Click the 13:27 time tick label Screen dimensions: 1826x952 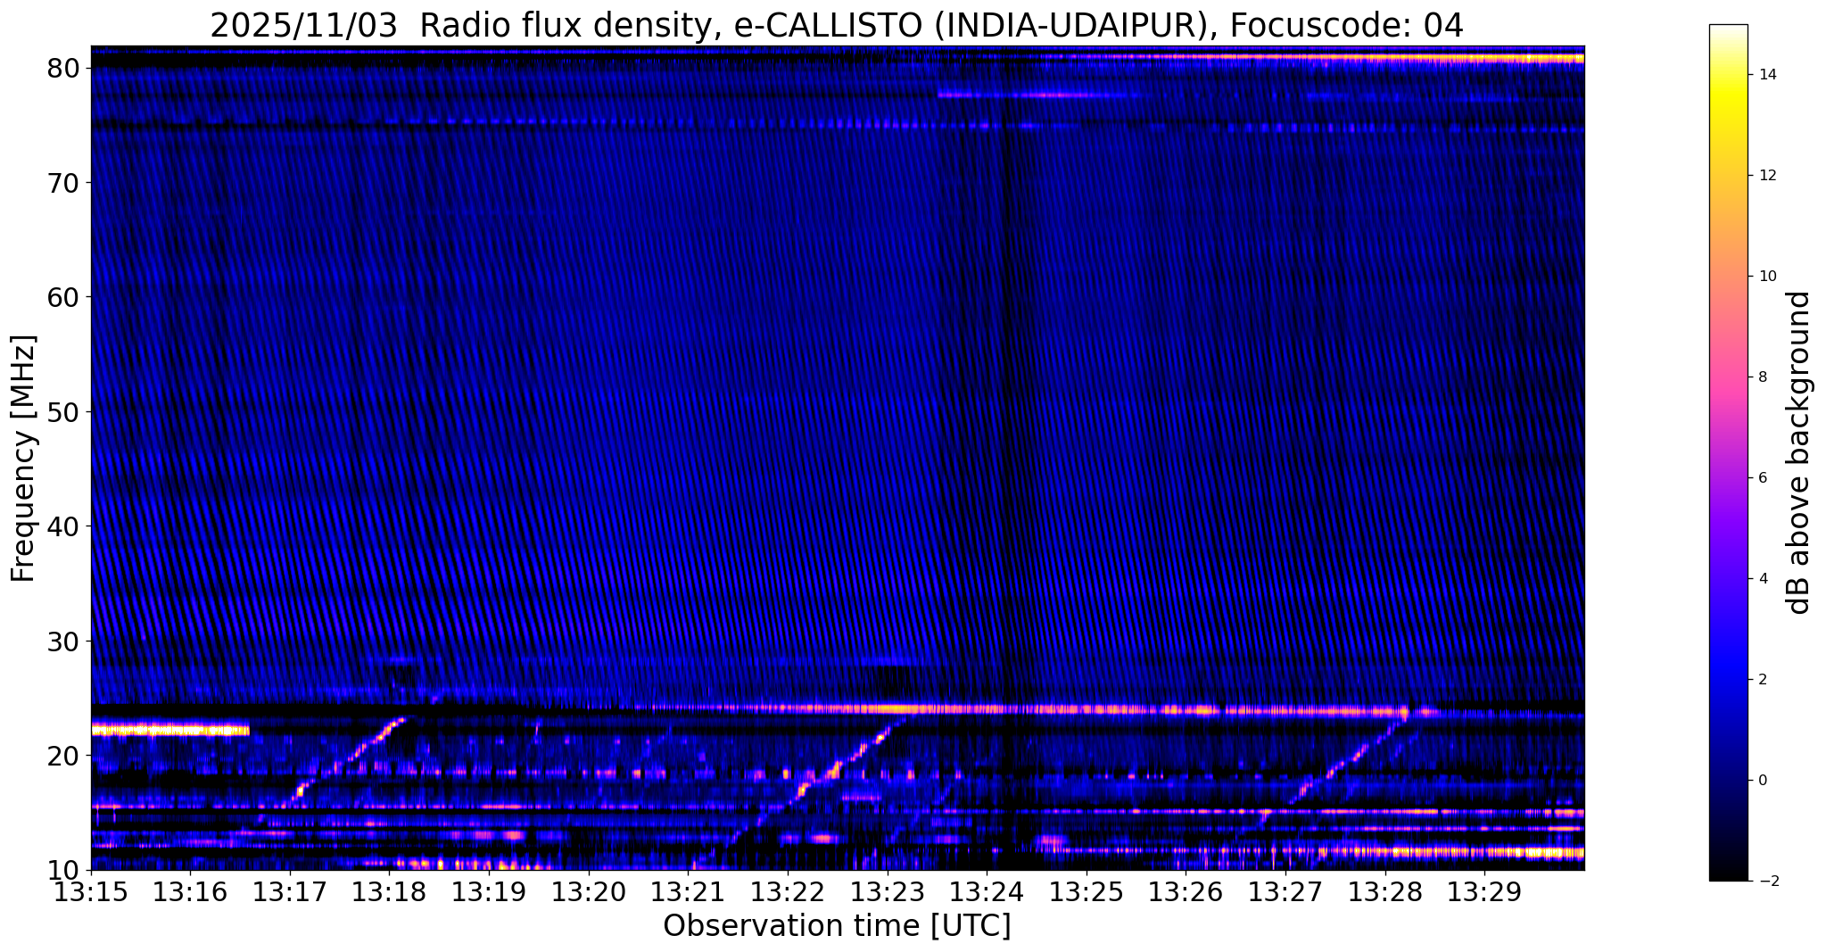(x=1285, y=892)
